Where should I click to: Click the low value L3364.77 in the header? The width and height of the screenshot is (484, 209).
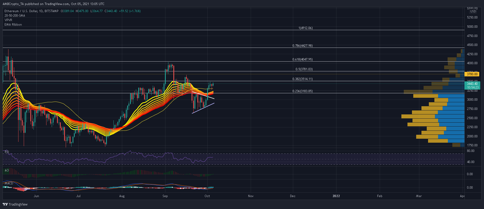tap(97, 11)
